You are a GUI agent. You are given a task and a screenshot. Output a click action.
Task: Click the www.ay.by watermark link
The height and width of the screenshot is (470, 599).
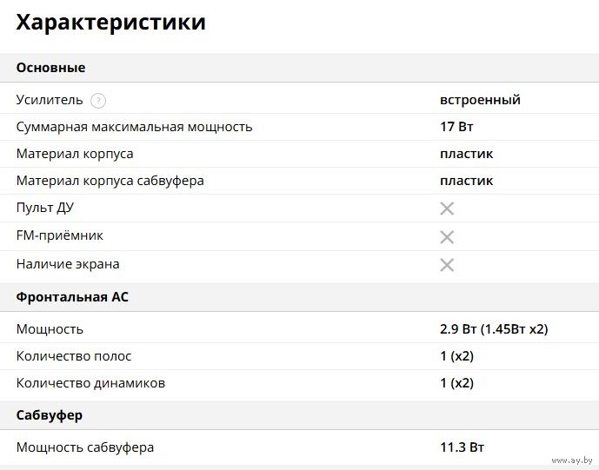pos(572,460)
